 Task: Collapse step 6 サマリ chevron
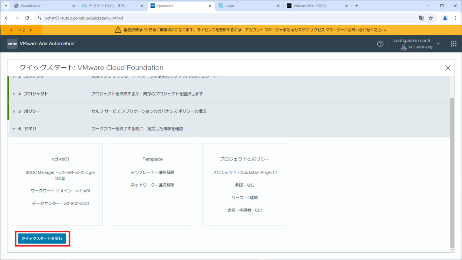pyautogui.click(x=14, y=129)
